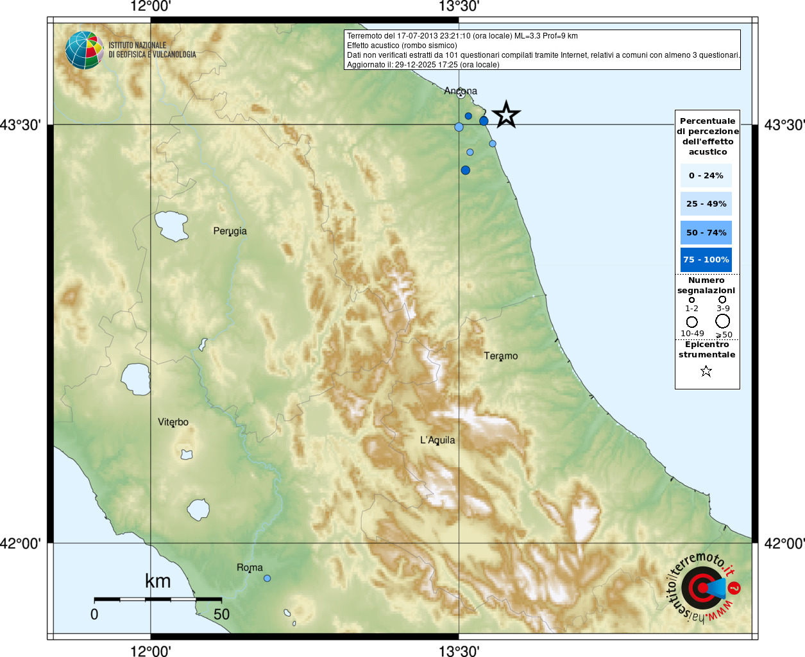Click the 'Percentuale di percezione dell'effetto acustico' legend title
This screenshot has height=657, width=805.
pos(708,136)
